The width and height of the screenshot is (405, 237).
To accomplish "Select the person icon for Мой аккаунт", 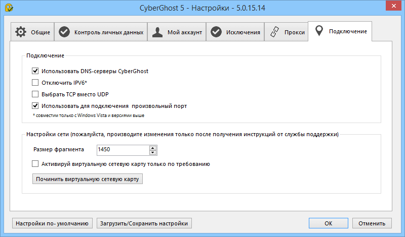I will point(158,32).
